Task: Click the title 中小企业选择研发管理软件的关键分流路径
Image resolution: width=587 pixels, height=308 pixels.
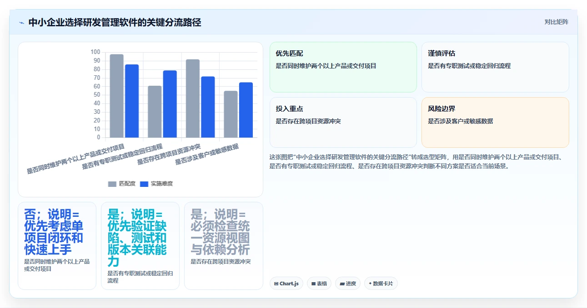Action: (115, 23)
